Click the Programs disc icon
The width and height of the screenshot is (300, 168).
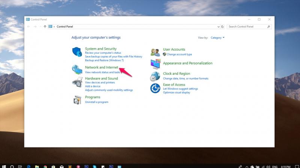pos(77,100)
